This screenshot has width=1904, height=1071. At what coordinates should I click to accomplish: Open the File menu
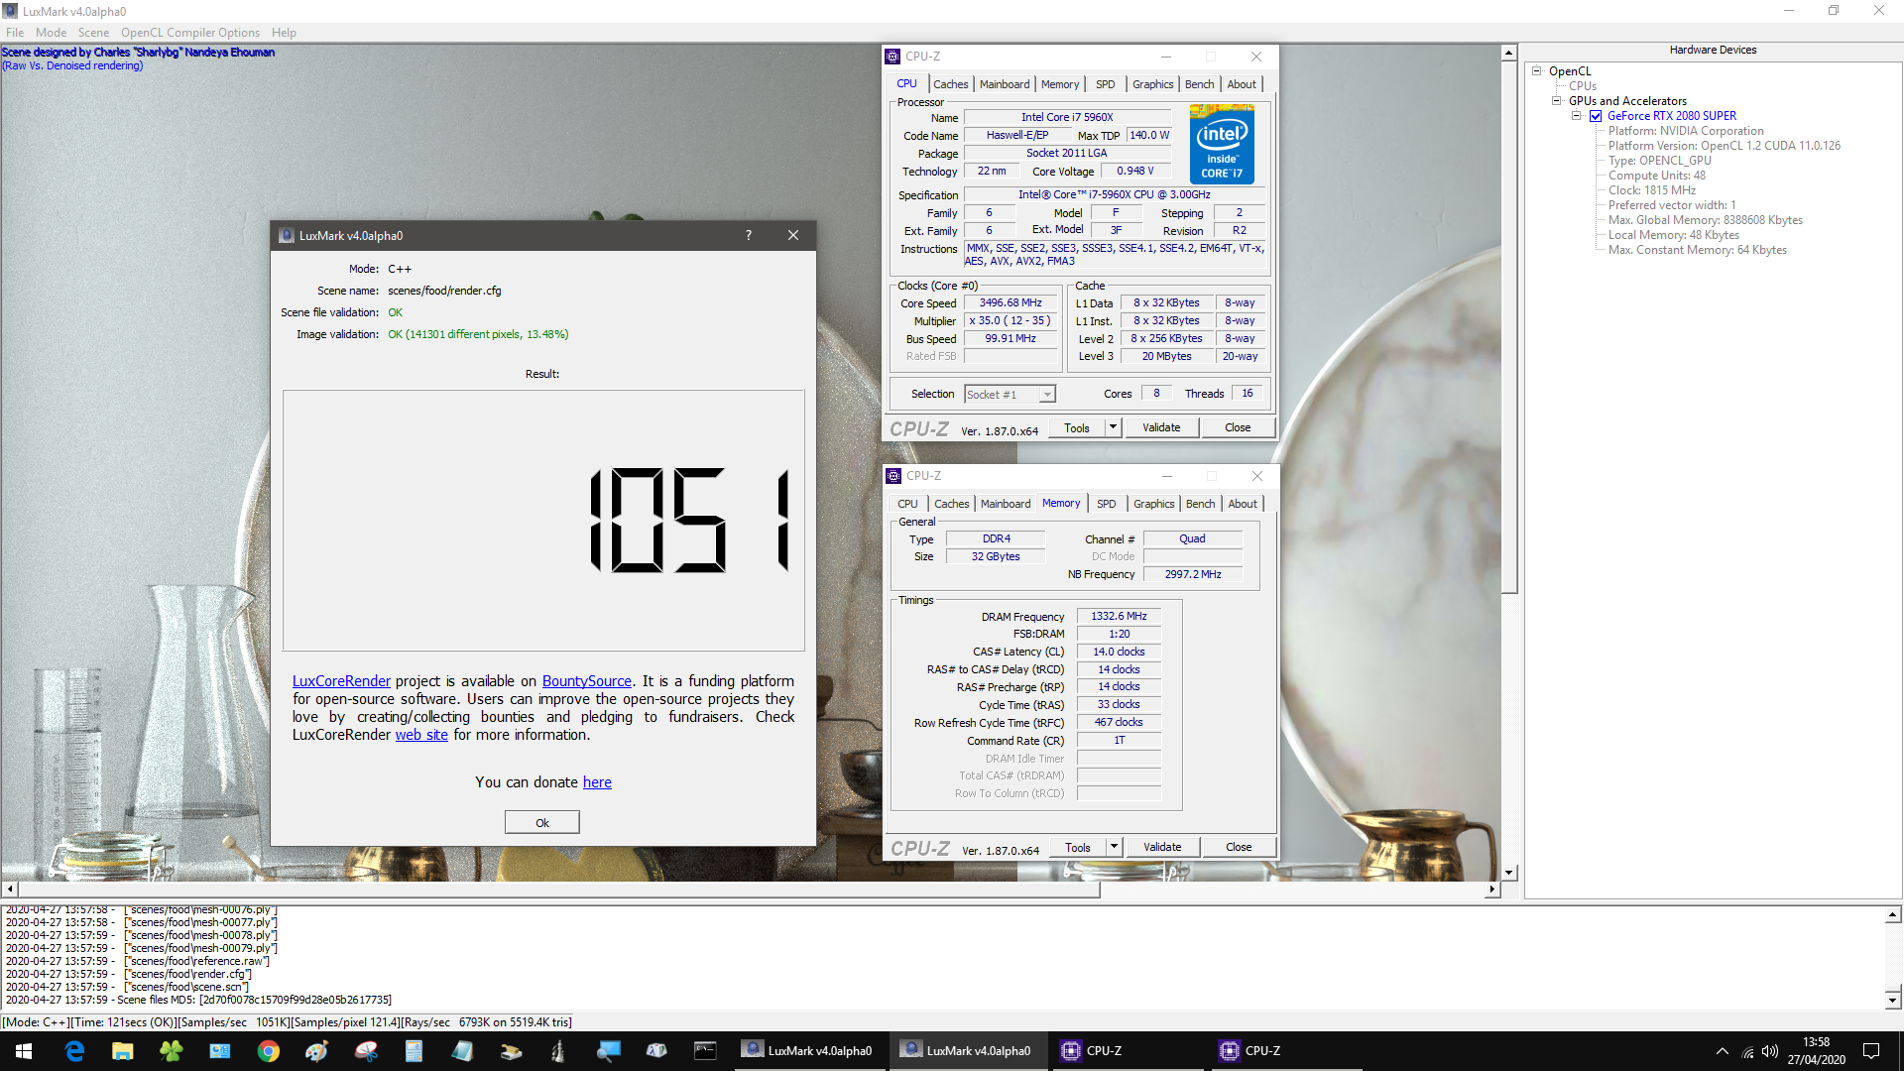point(15,33)
